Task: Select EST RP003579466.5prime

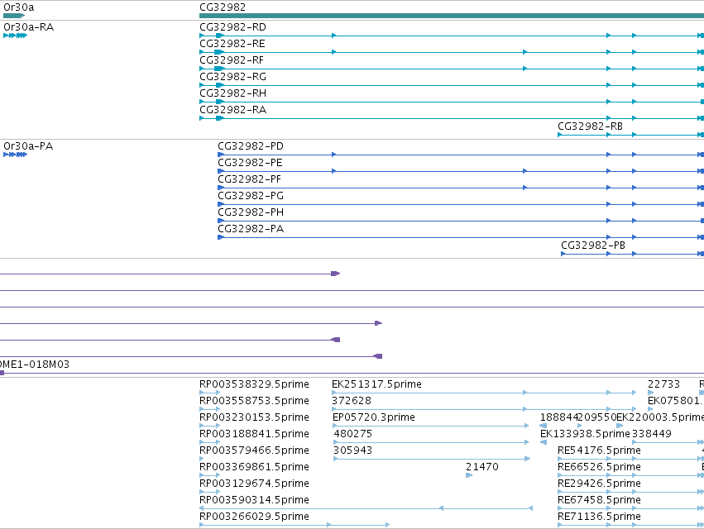Action: click(x=254, y=451)
